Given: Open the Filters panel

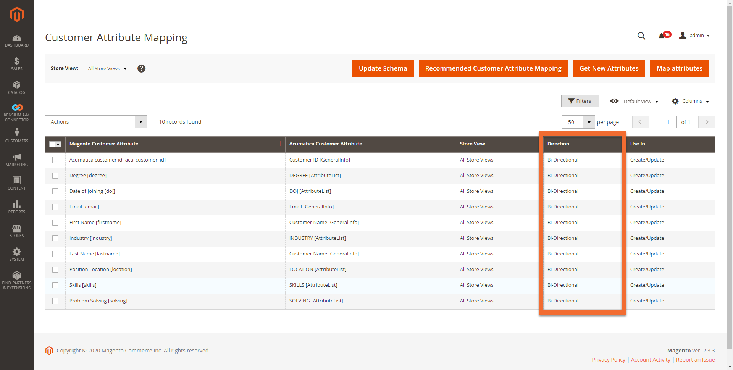Looking at the screenshot, I should pyautogui.click(x=580, y=101).
